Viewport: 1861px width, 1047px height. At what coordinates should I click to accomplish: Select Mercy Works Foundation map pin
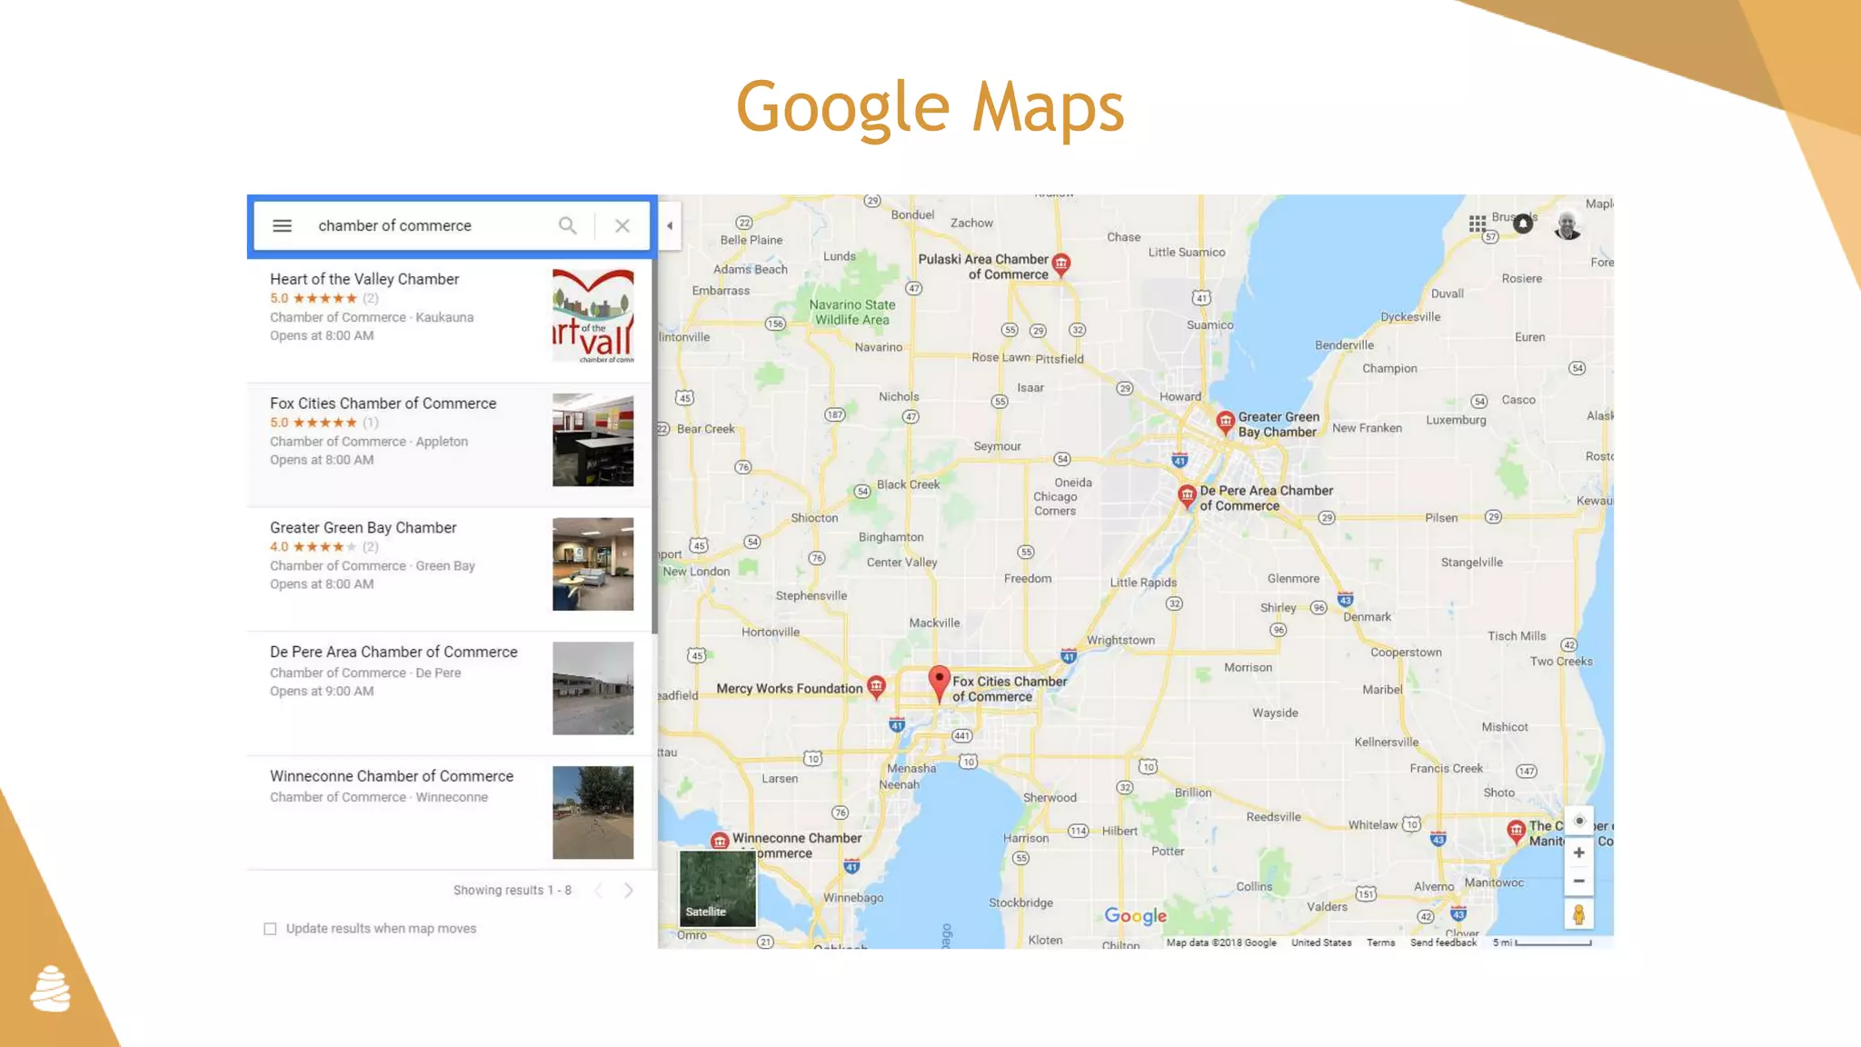click(x=876, y=687)
